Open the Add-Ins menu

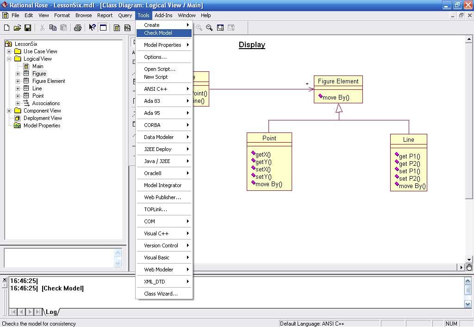[163, 15]
